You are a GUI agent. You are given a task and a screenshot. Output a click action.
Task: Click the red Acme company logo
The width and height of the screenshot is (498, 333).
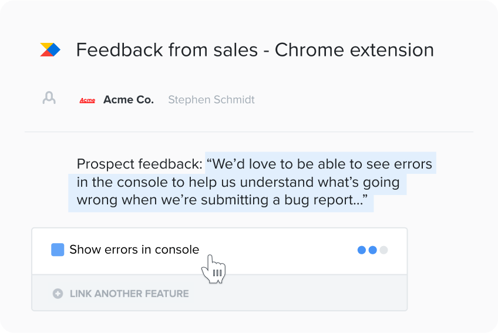click(x=88, y=100)
